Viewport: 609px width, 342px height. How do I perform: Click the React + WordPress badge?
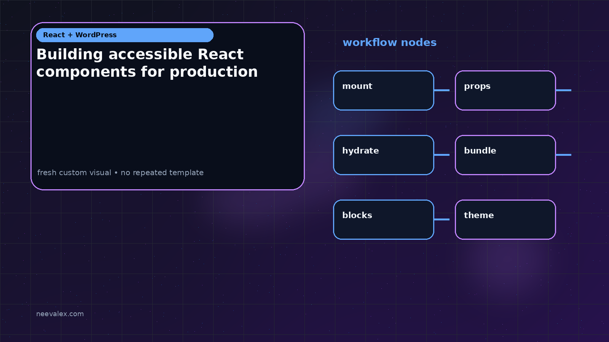[x=125, y=35]
